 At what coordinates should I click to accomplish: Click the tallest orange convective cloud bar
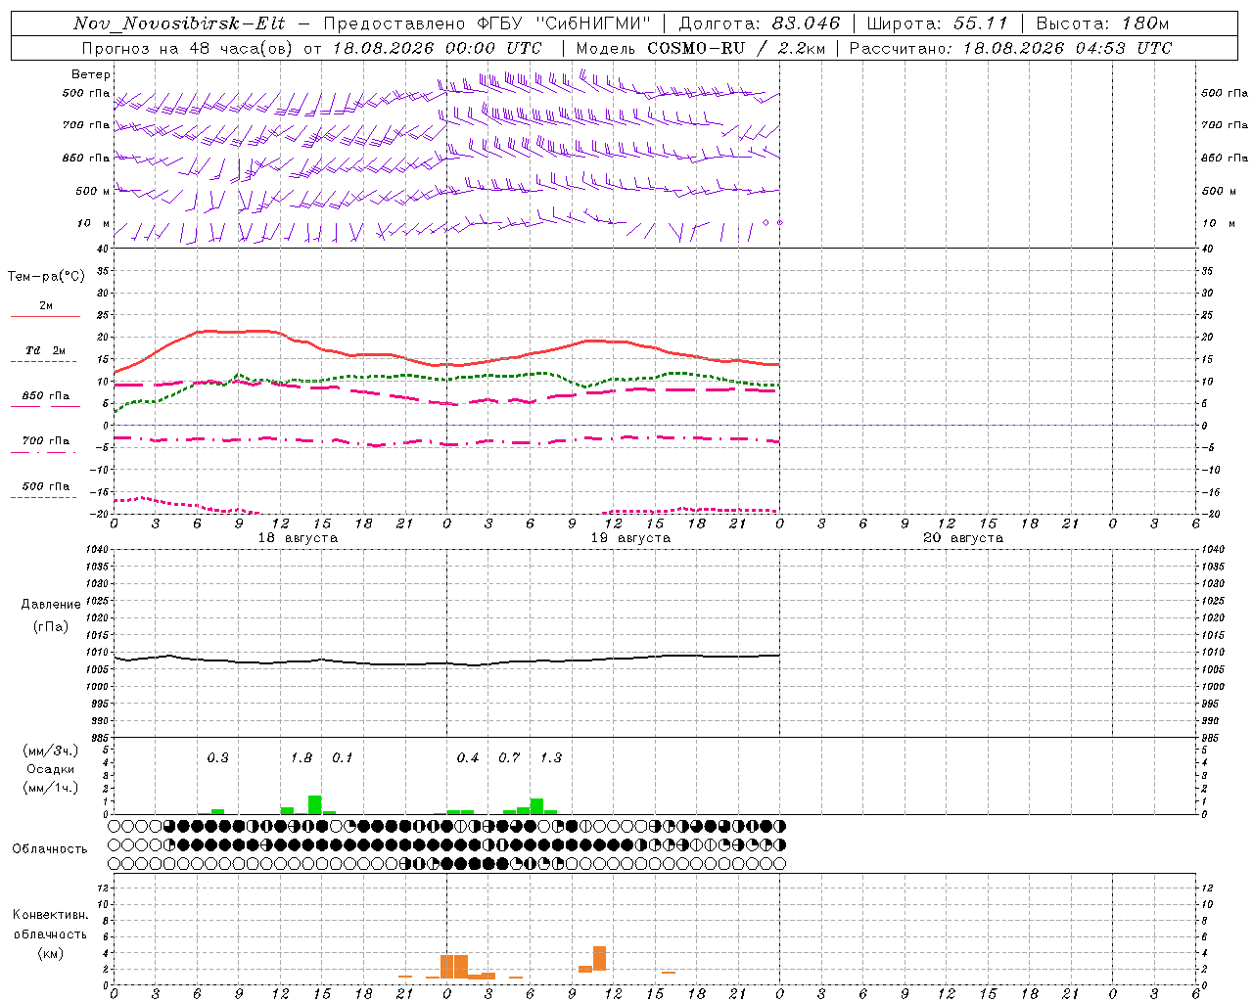pyautogui.click(x=599, y=958)
